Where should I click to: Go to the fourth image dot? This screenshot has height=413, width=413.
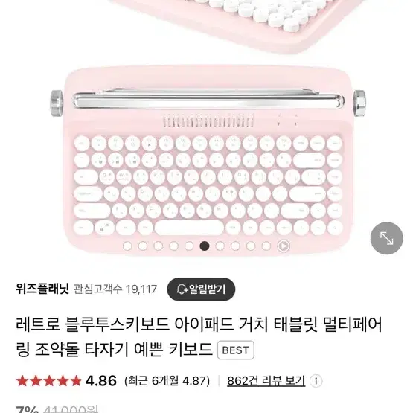pos(173,246)
